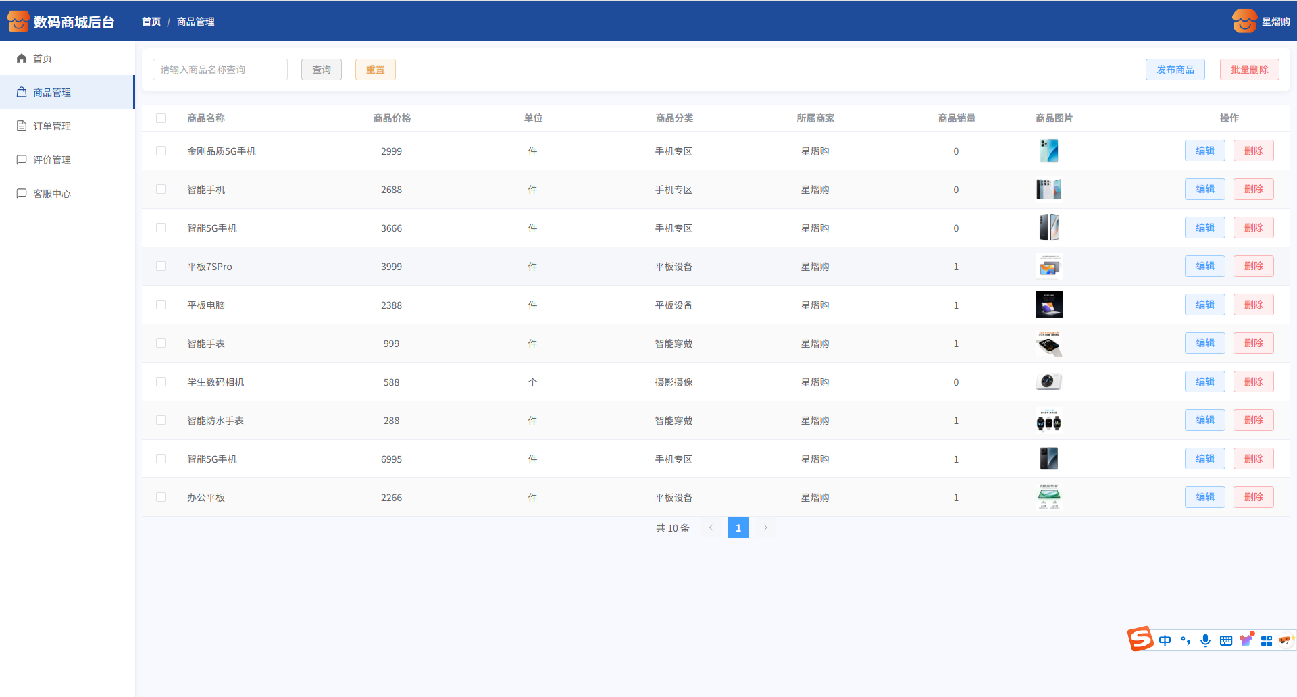Check the box for 金刚品质5G手机 row
The image size is (1297, 697).
(x=161, y=151)
